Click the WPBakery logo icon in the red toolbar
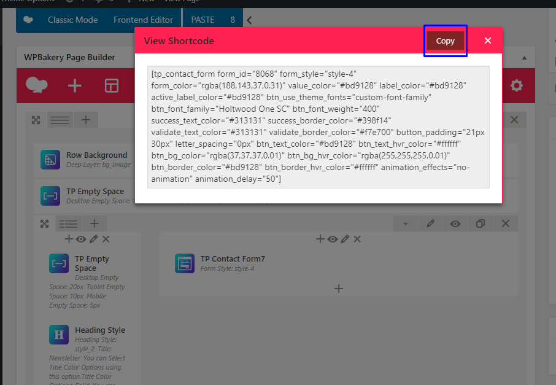This screenshot has width=556, height=385. pos(37,85)
